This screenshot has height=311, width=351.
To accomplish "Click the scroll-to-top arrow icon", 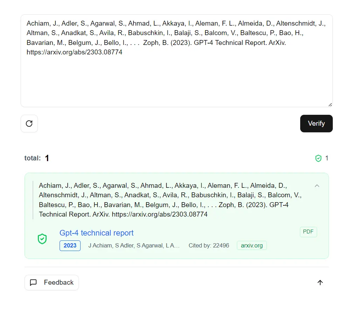I will click(x=320, y=283).
